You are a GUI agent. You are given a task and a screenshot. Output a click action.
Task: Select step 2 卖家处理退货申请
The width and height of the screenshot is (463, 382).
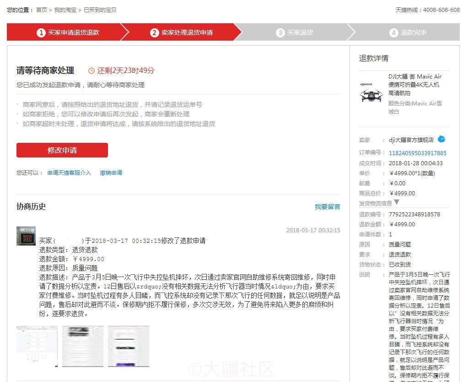click(181, 32)
